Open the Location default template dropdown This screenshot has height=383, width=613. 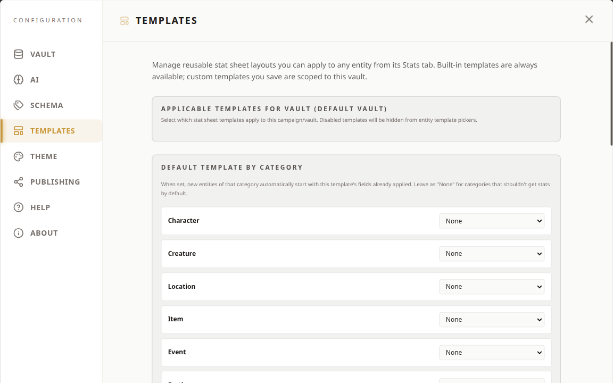pos(492,287)
